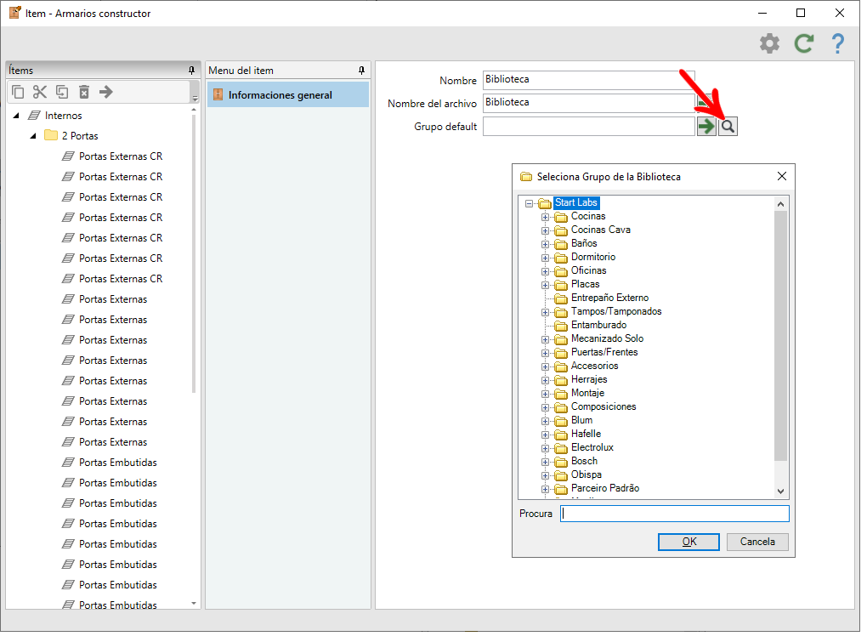Screen dimensions: 867x642
Task: Click the dialog tree scrollbar down arrow
Action: click(780, 491)
